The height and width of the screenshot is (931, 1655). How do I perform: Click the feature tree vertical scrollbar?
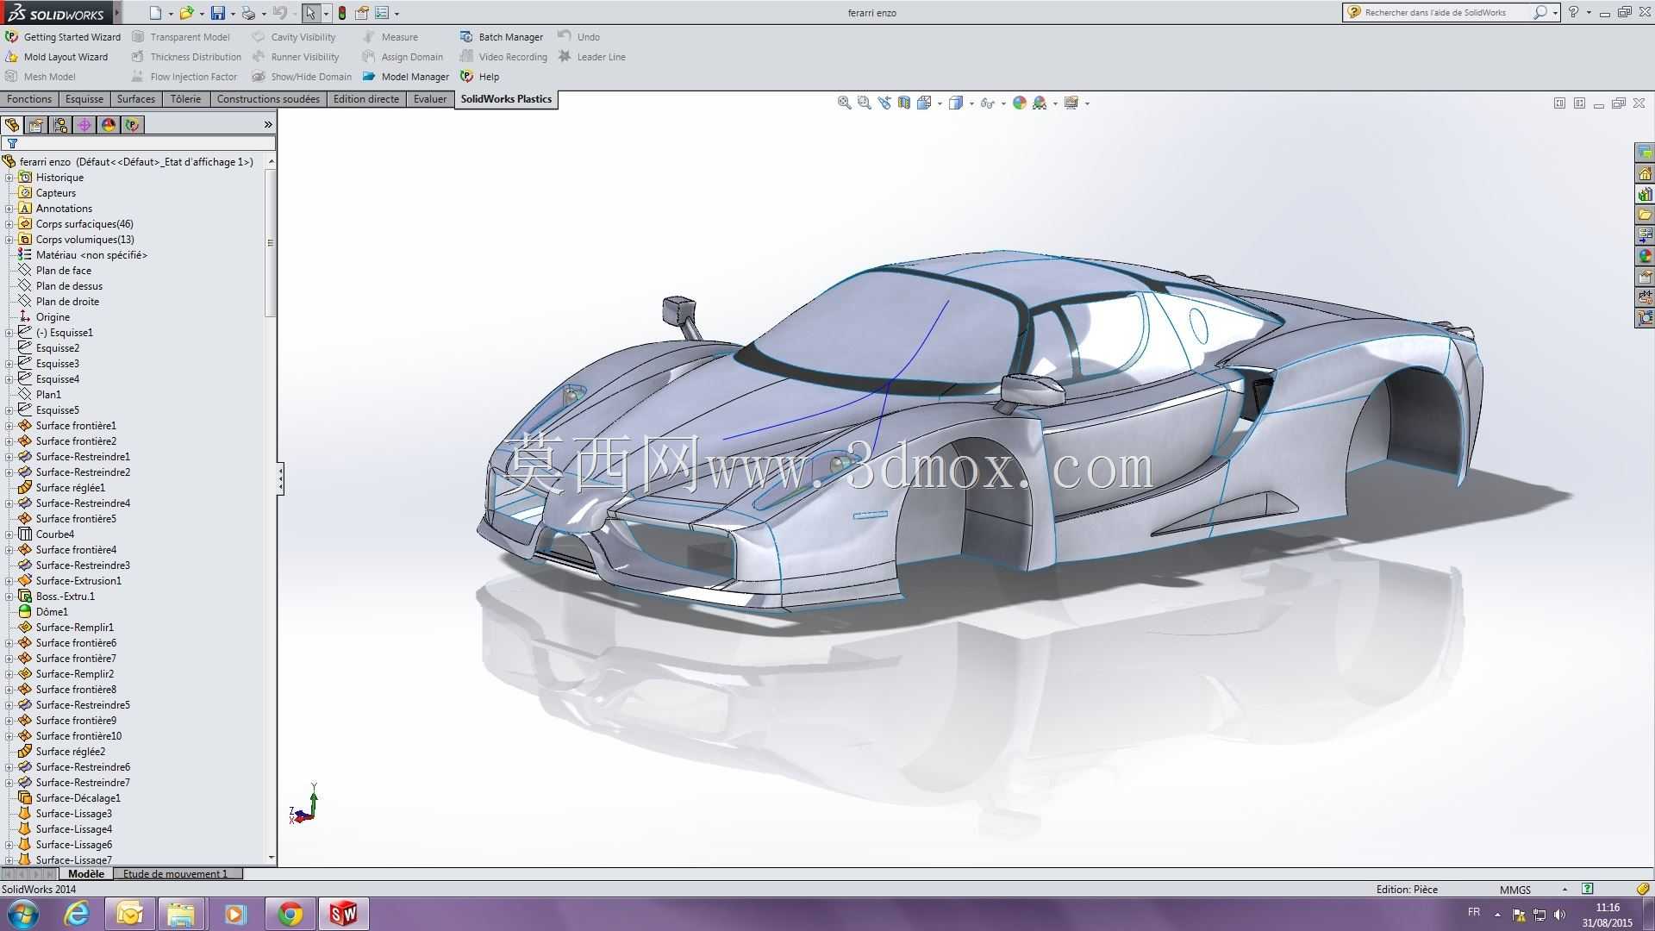click(x=271, y=242)
